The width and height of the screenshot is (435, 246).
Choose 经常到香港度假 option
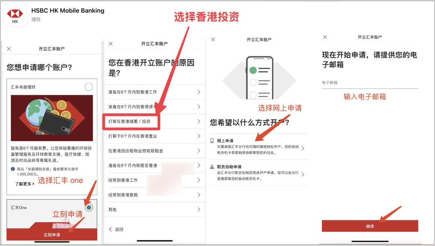(155, 195)
